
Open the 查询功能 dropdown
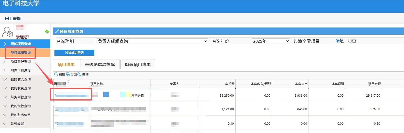pyautogui.click(x=152, y=41)
